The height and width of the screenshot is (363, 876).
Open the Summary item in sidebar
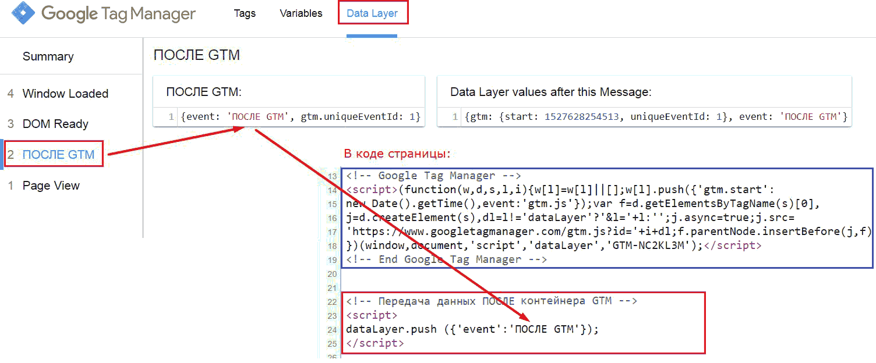[48, 56]
